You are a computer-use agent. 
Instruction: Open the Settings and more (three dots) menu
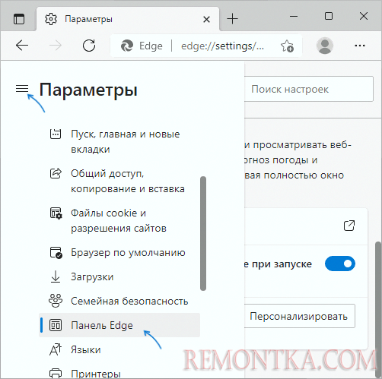tap(360, 46)
